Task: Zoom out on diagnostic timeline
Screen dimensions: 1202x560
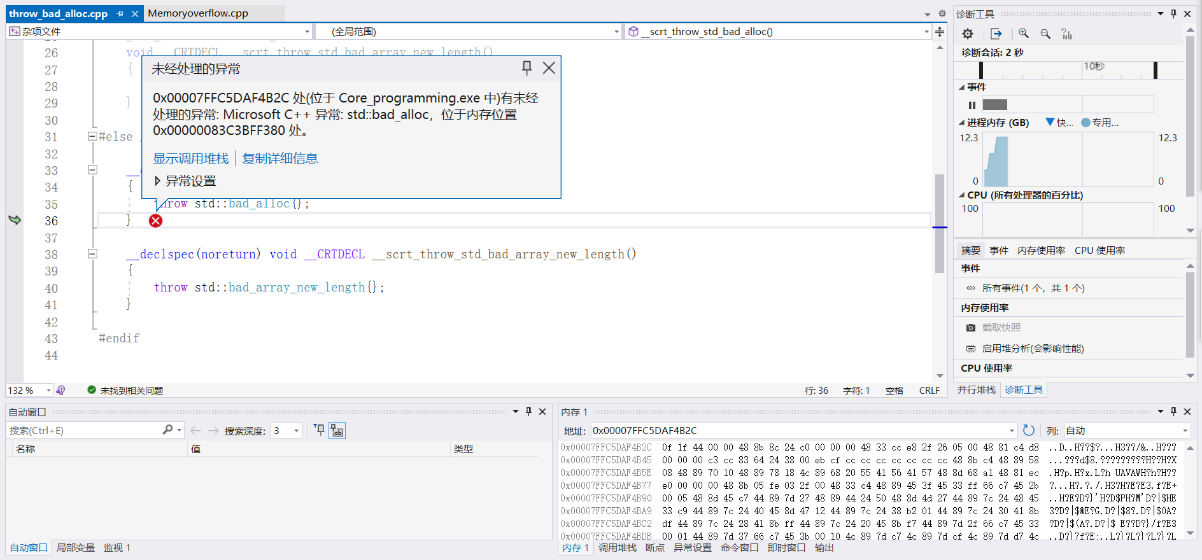Action: tap(1045, 34)
